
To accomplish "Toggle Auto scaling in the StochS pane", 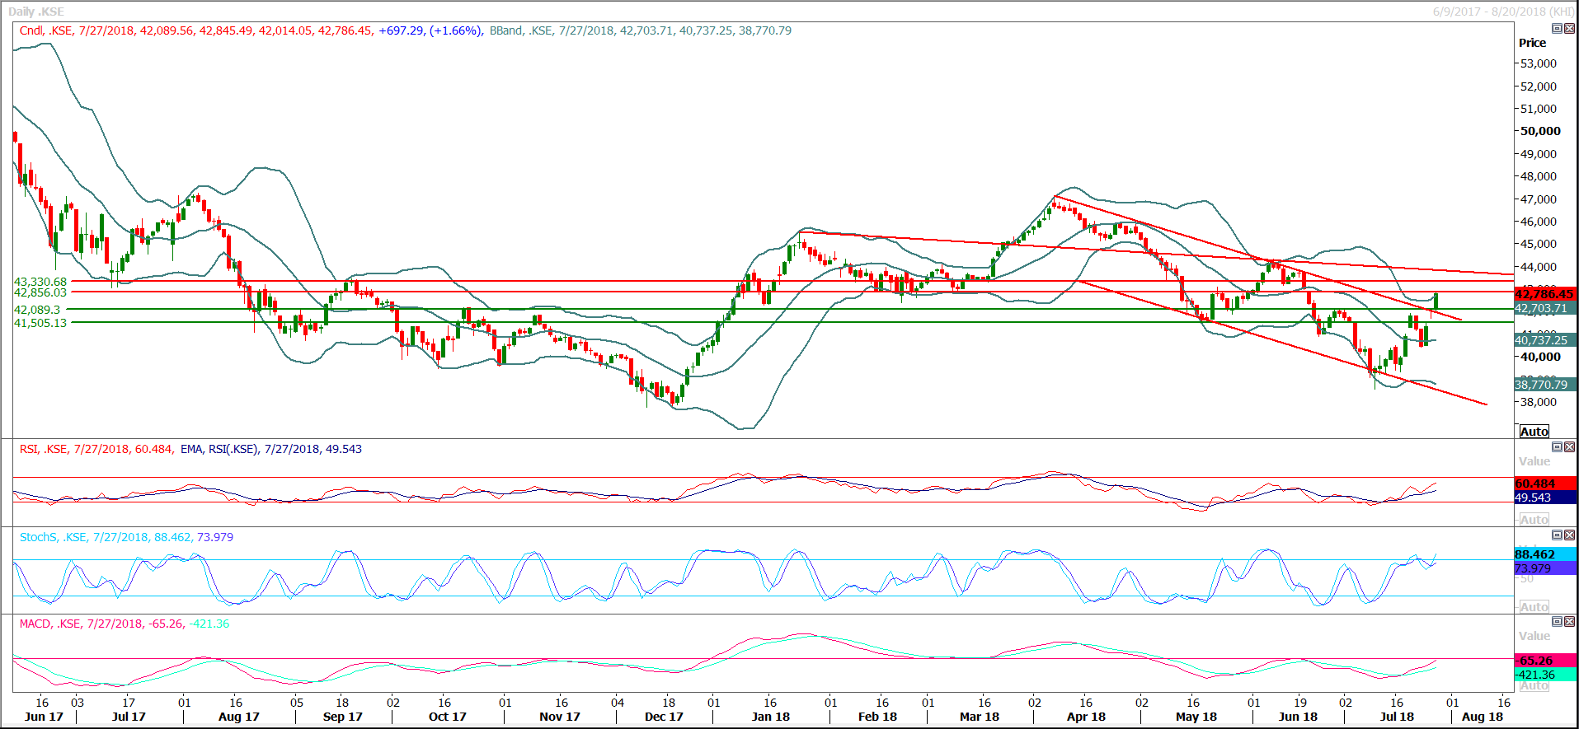I will click(1534, 607).
